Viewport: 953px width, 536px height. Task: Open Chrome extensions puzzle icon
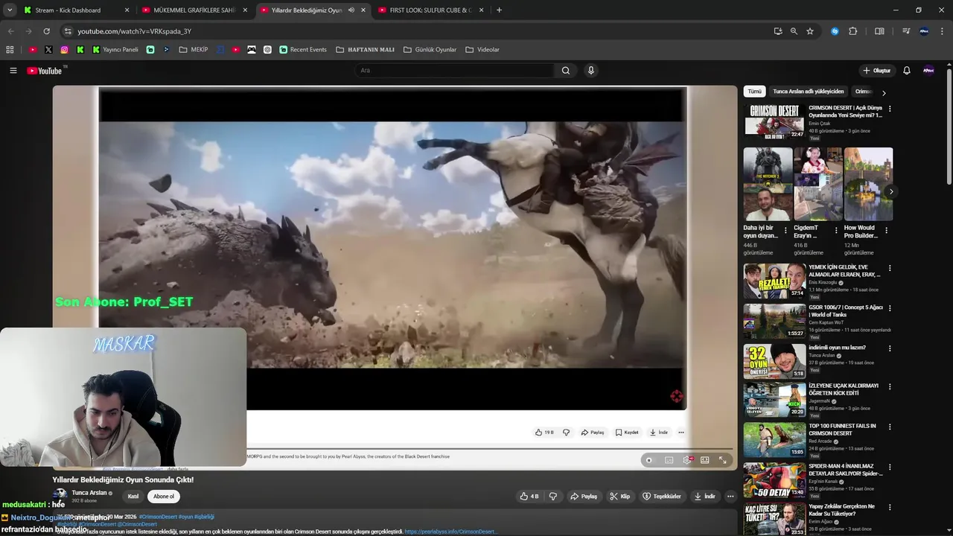[853, 31]
